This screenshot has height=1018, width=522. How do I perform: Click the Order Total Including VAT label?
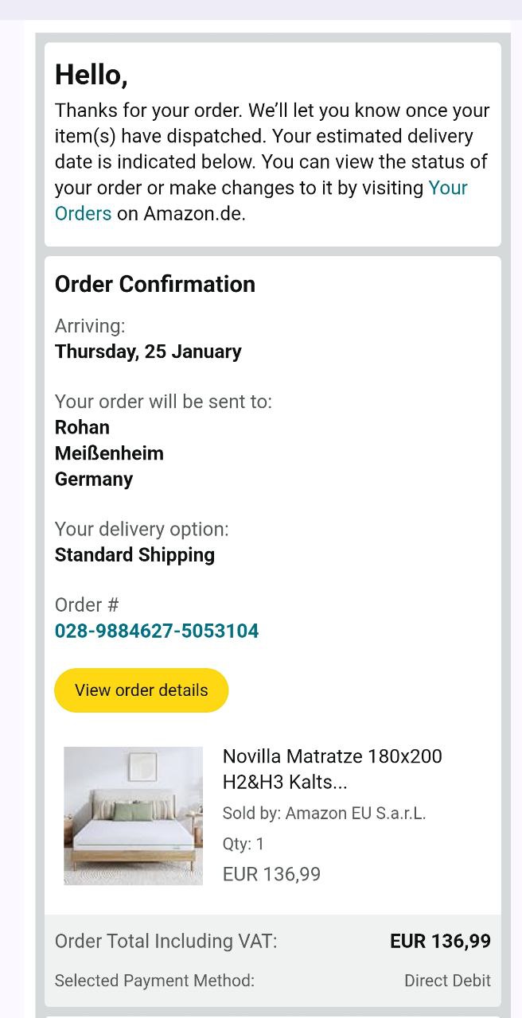click(x=166, y=942)
